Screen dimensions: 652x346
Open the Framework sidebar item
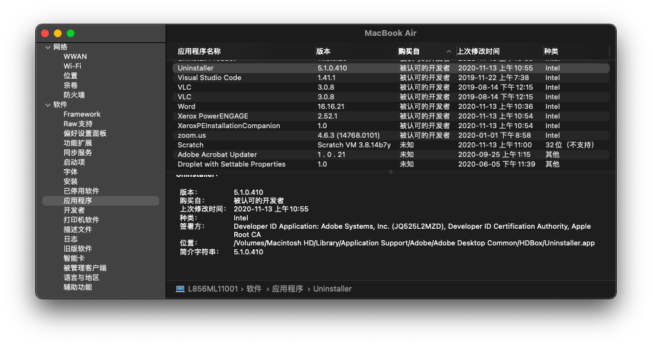[81, 114]
